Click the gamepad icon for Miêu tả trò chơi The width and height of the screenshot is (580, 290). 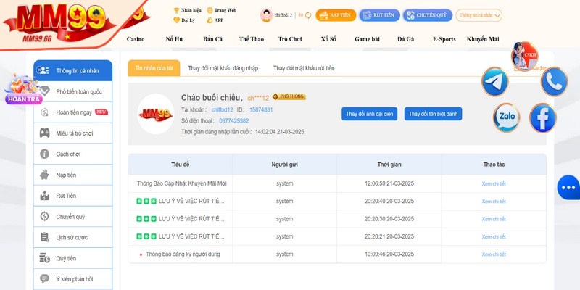tap(45, 133)
